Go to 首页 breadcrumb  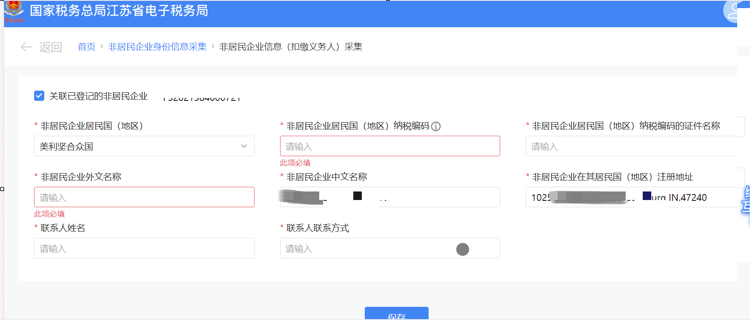point(86,47)
